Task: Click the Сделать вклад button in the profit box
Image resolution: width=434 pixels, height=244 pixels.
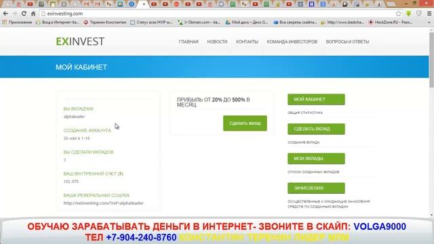Action: coord(245,123)
